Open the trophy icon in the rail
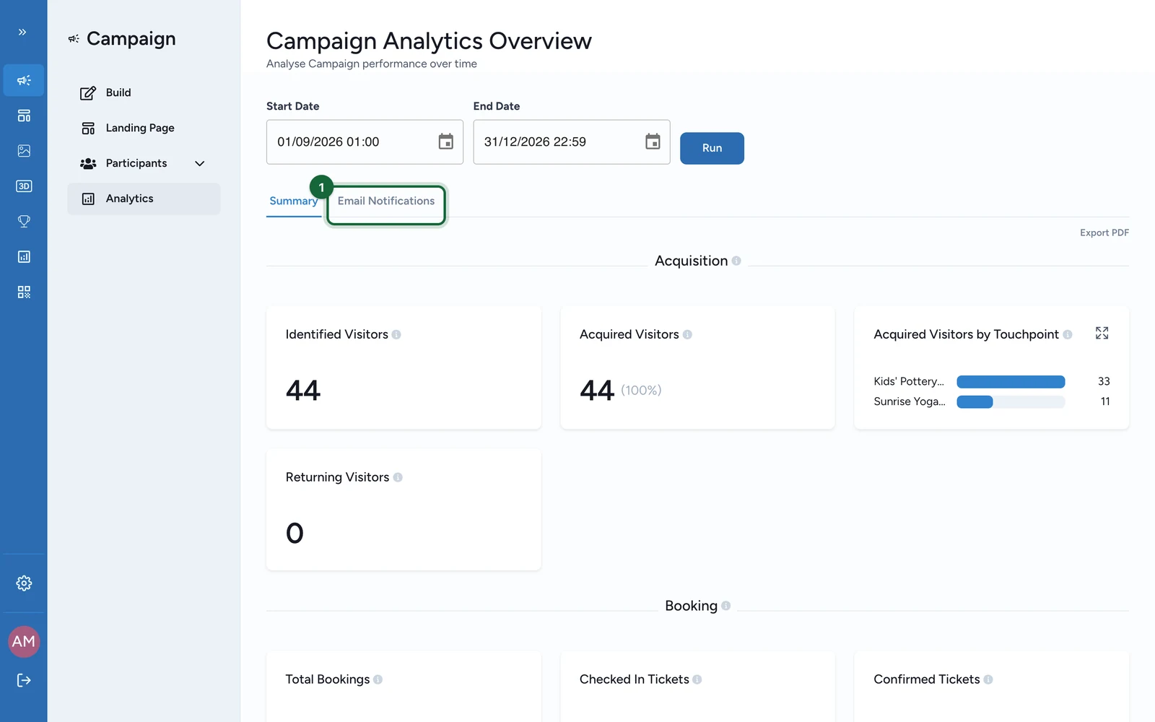 (x=24, y=222)
